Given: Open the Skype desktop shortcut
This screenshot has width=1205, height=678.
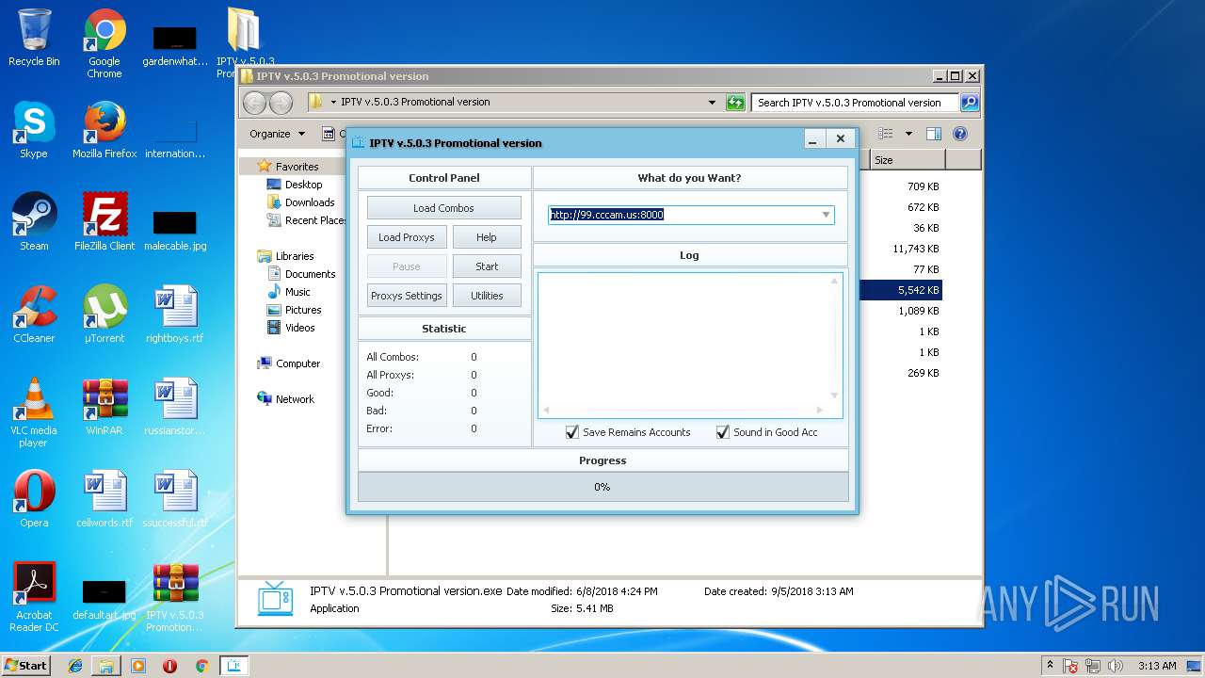Looking at the screenshot, I should (34, 130).
